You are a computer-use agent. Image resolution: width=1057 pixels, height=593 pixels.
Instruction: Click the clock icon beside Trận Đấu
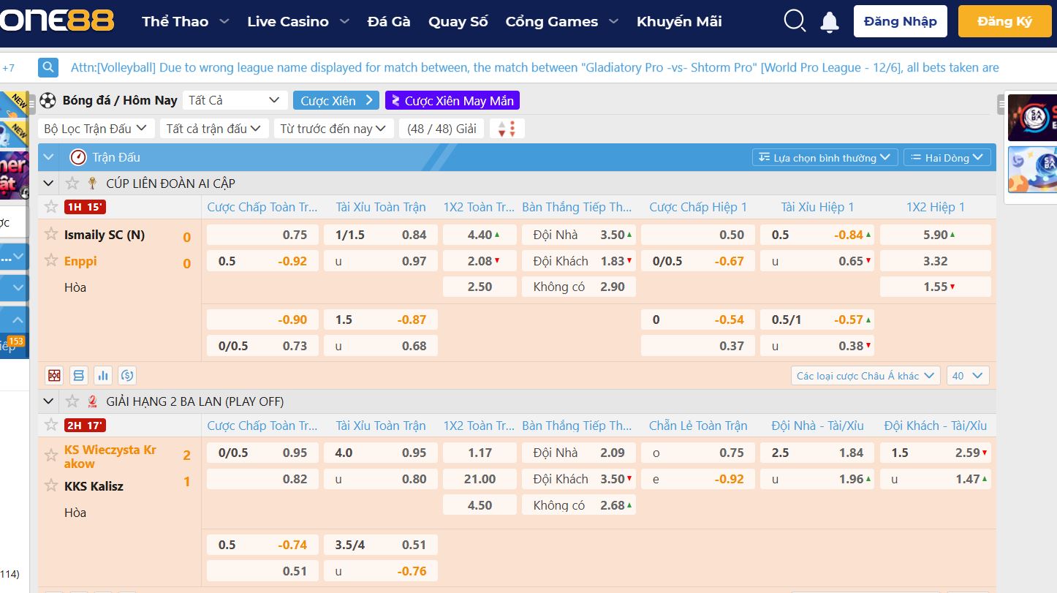[x=78, y=157]
